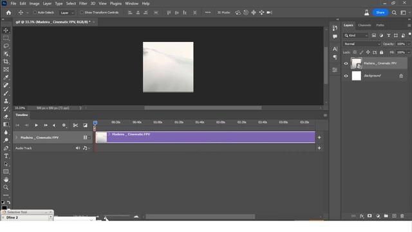
Task: Open layer effects fx menu
Action: pos(362,216)
